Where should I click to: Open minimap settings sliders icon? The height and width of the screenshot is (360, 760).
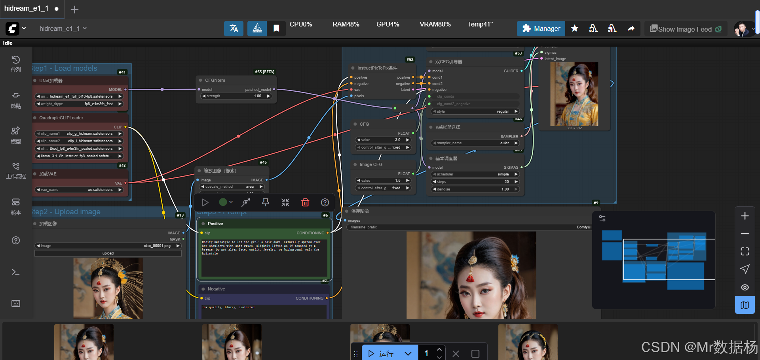[x=602, y=218]
